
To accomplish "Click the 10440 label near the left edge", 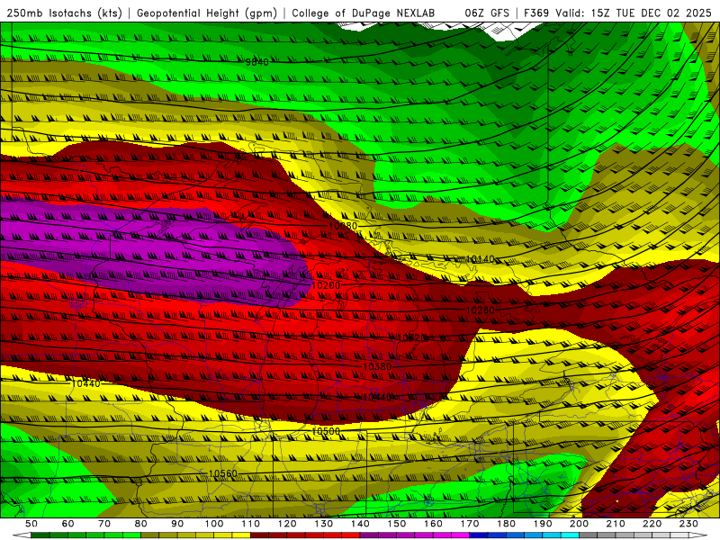I will point(85,383).
